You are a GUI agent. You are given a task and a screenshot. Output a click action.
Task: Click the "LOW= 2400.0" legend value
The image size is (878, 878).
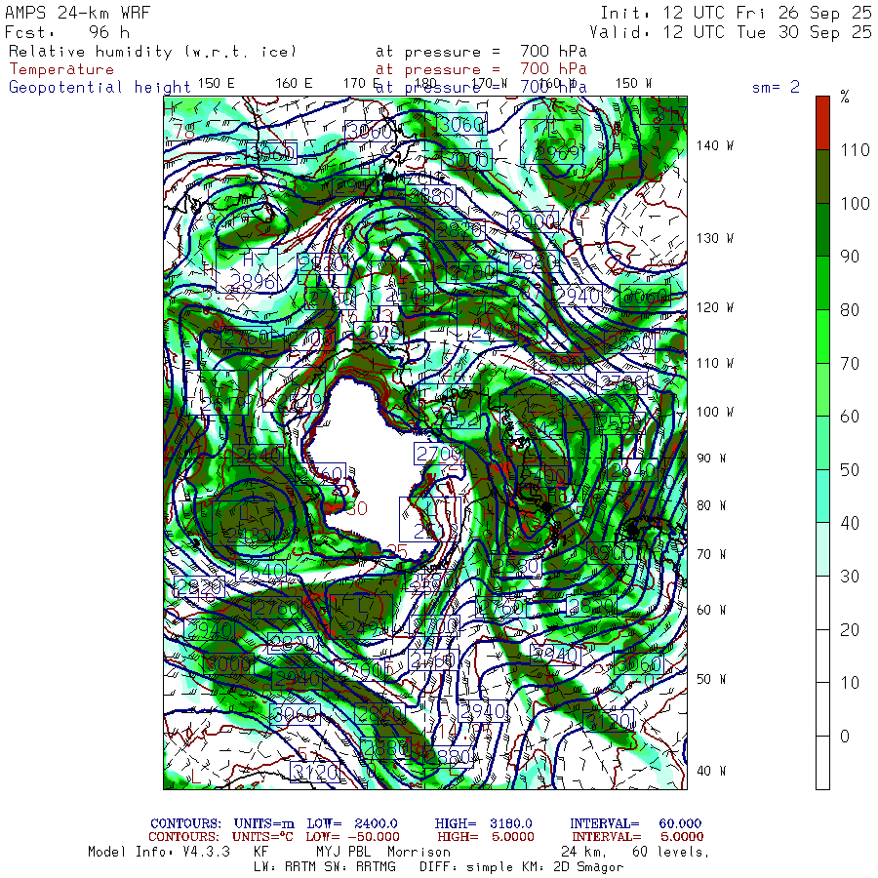click(x=351, y=823)
